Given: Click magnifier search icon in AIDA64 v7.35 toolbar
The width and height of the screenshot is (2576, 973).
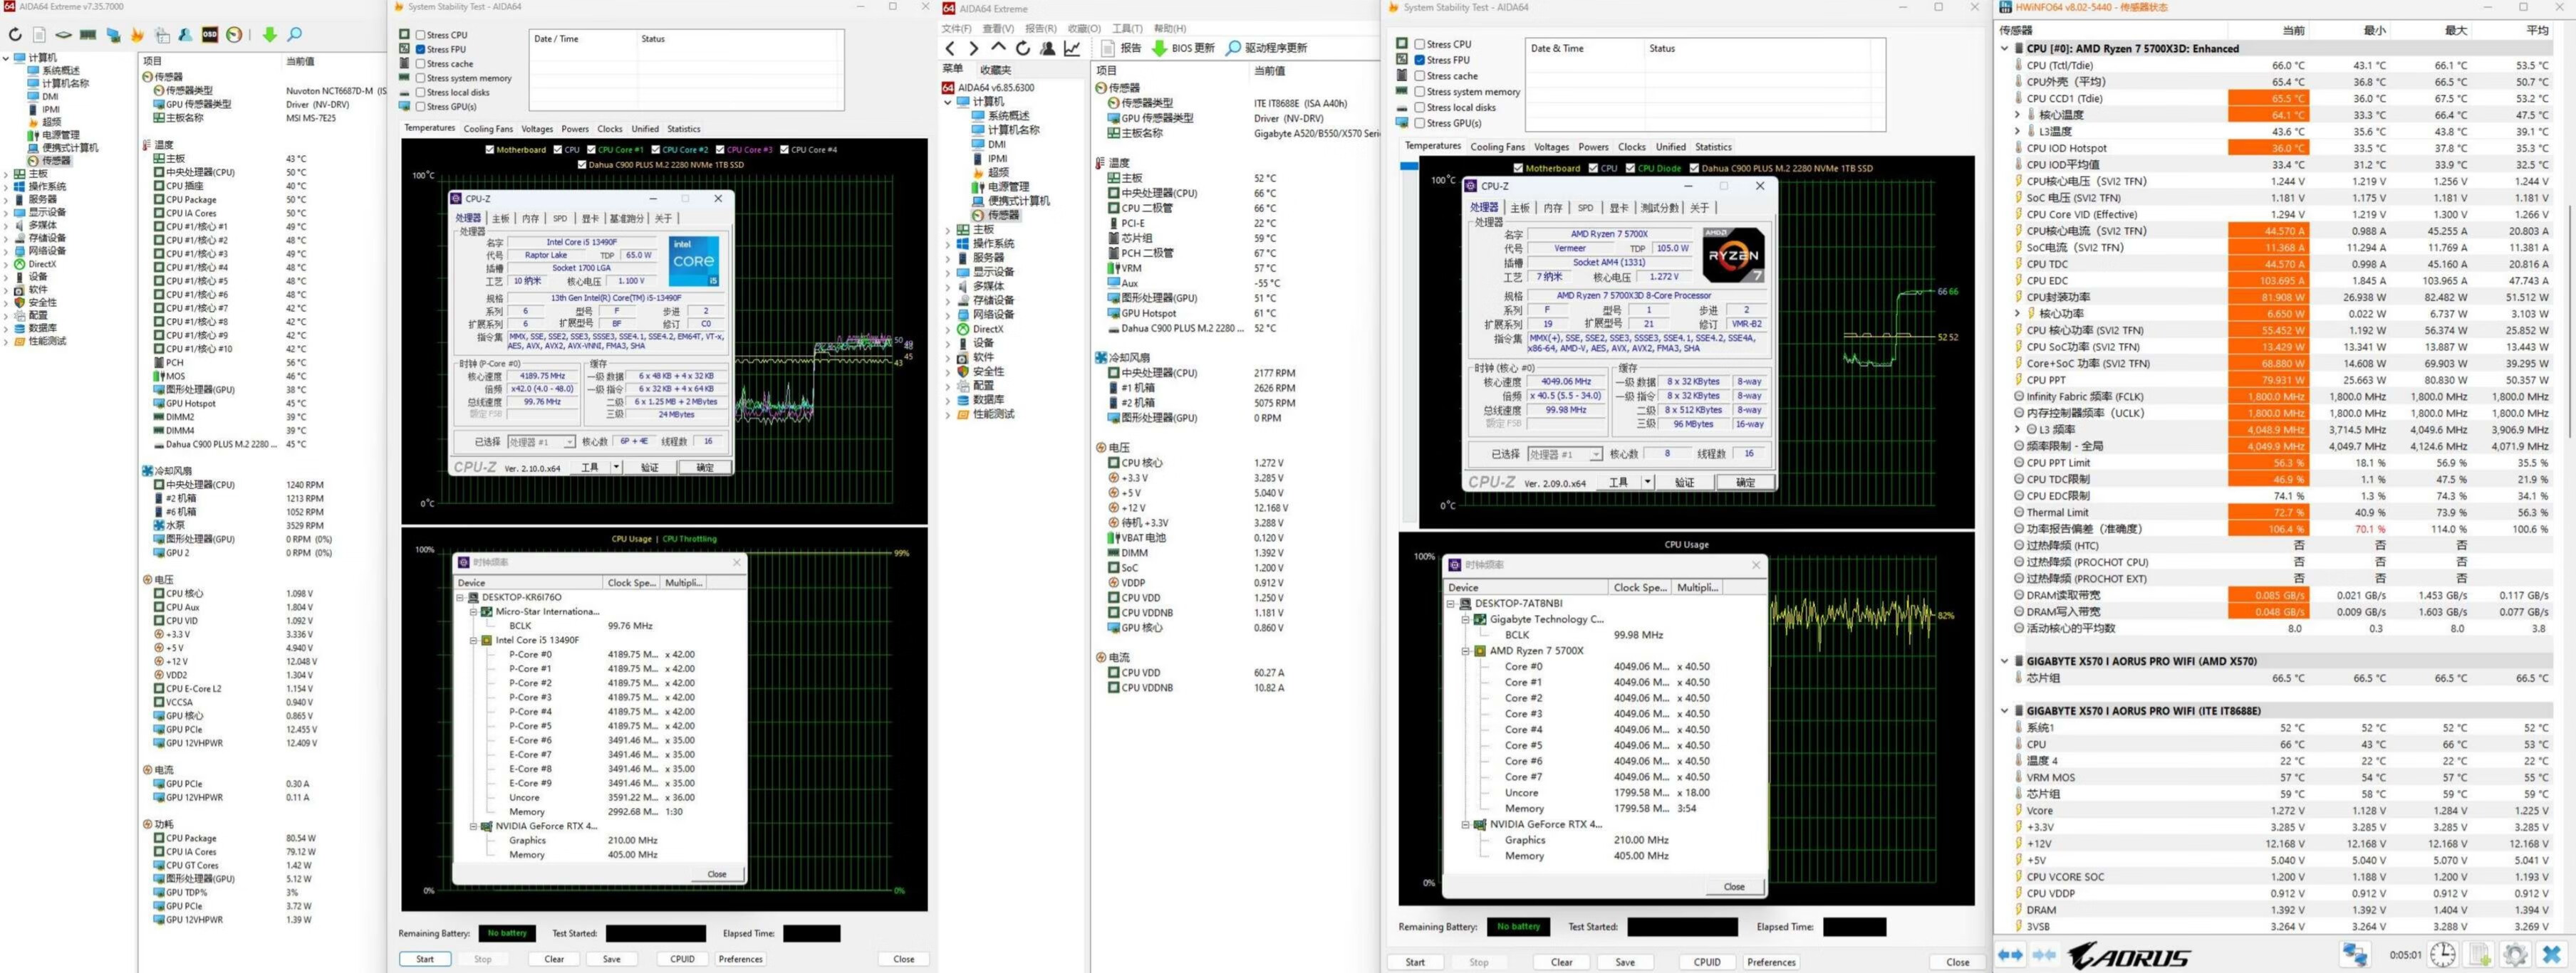Looking at the screenshot, I should pos(294,35).
